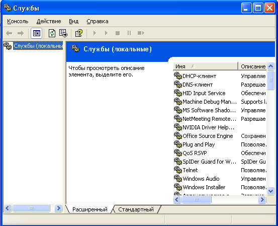Viewport: 278px width, 226px height.
Task: Click the Back arrow toolbar icon
Action: pyautogui.click(x=9, y=33)
